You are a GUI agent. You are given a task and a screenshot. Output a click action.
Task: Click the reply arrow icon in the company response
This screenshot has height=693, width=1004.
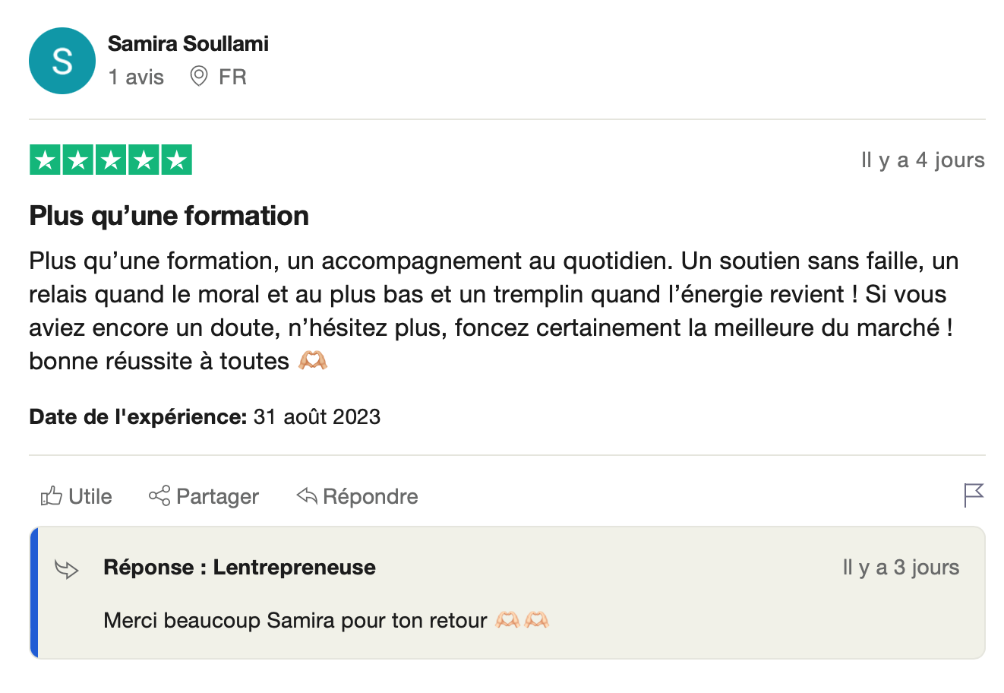point(67,568)
